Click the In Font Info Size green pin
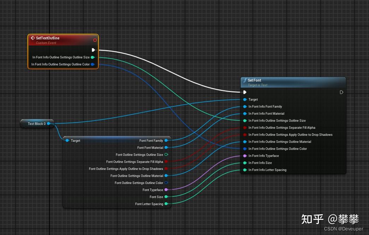This screenshot has width=369, height=235. point(244,163)
